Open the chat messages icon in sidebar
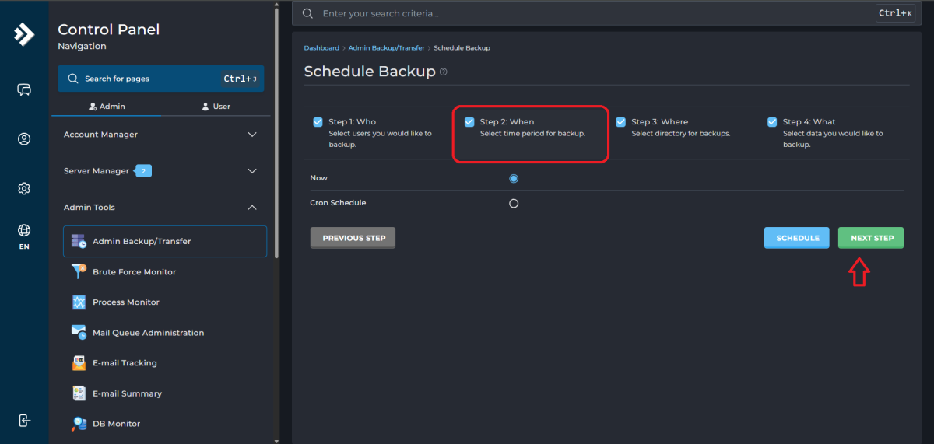Viewport: 934px width, 444px height. [24, 90]
